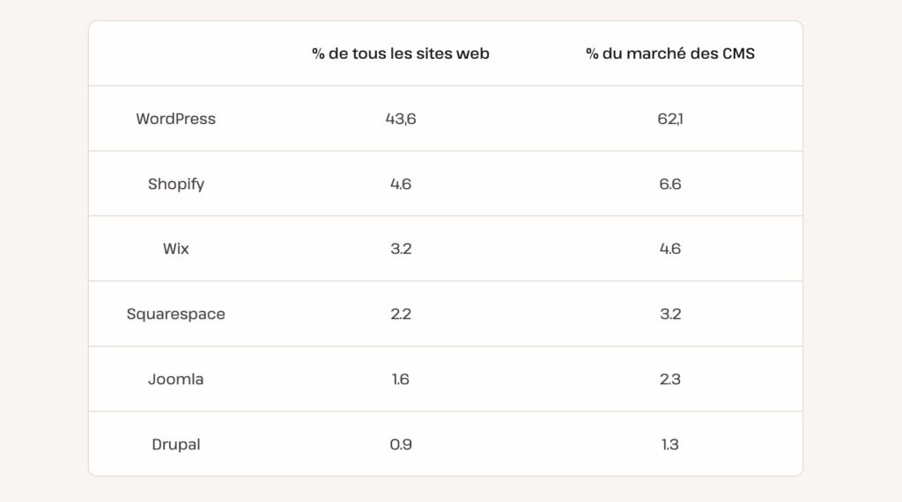Screen dimensions: 902x502
Task: Select the Squarespace row label
Action: pos(176,314)
